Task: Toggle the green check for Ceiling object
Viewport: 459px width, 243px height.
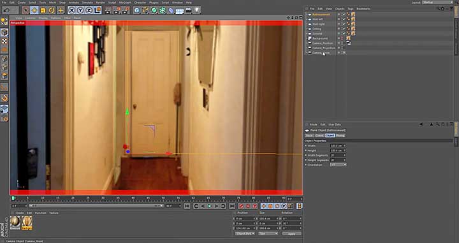Action: point(344,29)
